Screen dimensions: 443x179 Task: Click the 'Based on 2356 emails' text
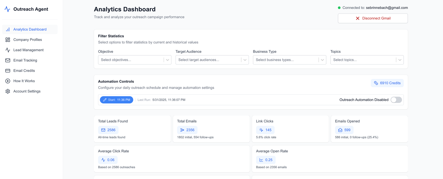click(271, 167)
